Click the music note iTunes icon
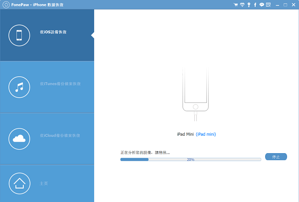299x202 pixels. tap(19, 87)
